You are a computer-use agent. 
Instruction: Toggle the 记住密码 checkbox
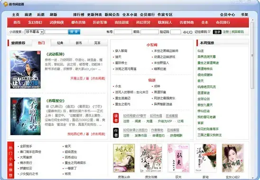209,32
